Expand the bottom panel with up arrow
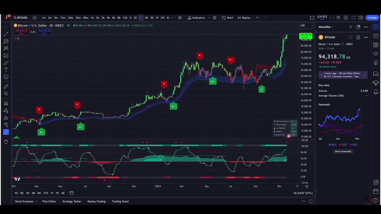381x214 pixels. coord(304,202)
